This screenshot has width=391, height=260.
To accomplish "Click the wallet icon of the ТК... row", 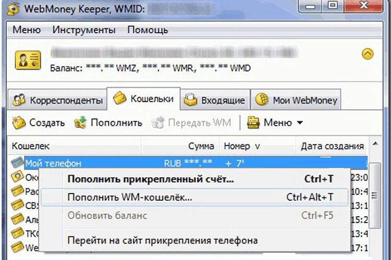I will (17, 233).
